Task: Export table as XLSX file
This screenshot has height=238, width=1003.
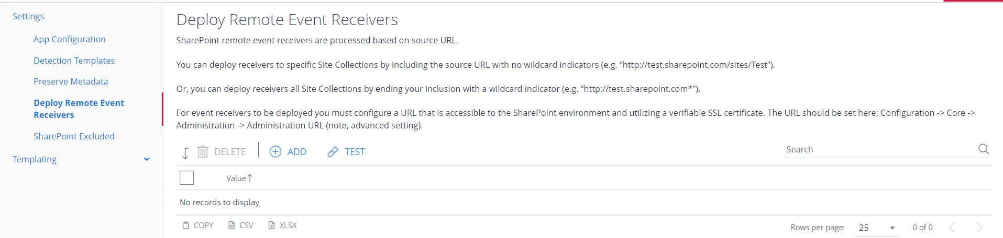Action: pyautogui.click(x=282, y=225)
